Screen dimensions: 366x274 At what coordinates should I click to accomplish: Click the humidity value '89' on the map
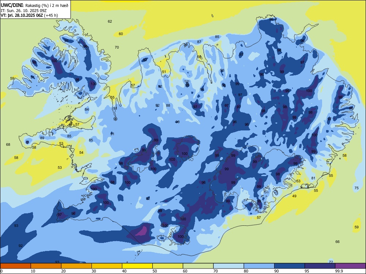coord(42,138)
